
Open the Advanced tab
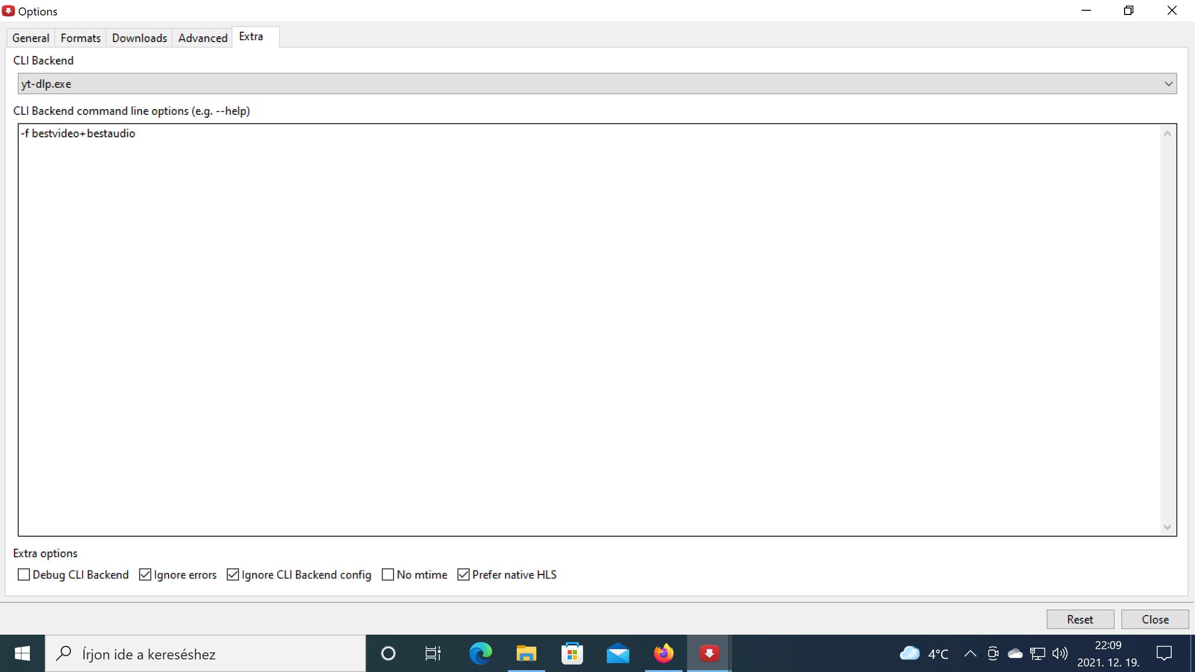(203, 38)
